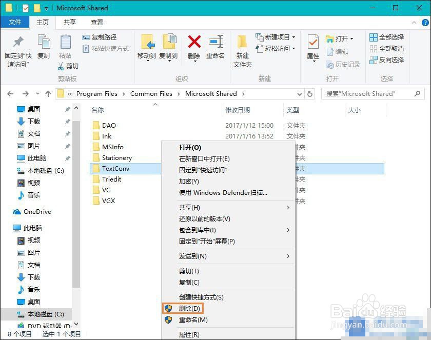Choose Encrypt (加密(Y)) in context menu
The image size is (431, 340).
coord(228,181)
